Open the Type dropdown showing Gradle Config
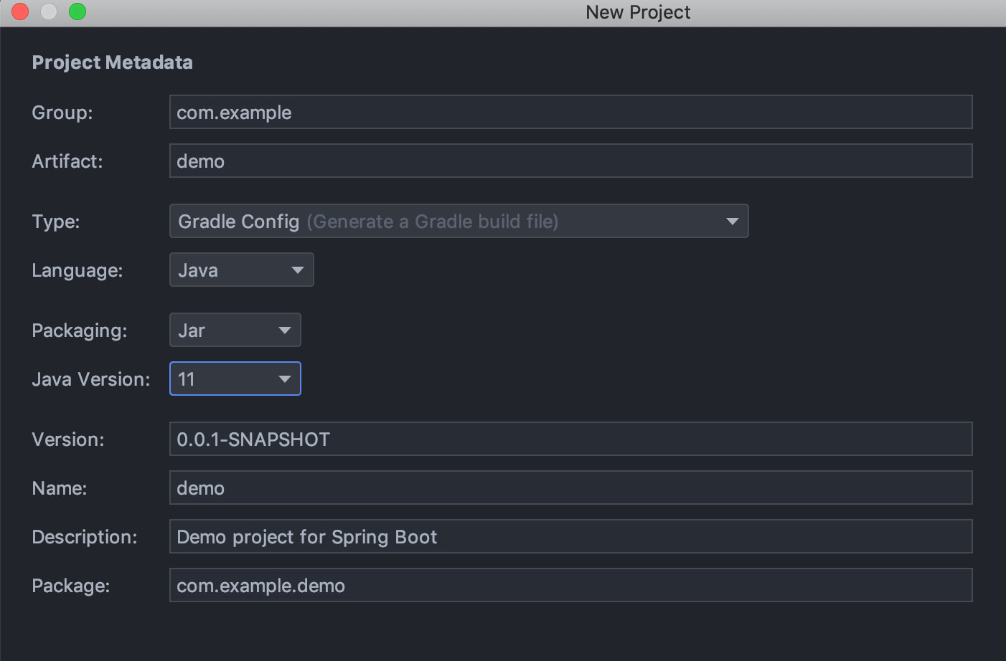This screenshot has width=1006, height=661. click(459, 222)
